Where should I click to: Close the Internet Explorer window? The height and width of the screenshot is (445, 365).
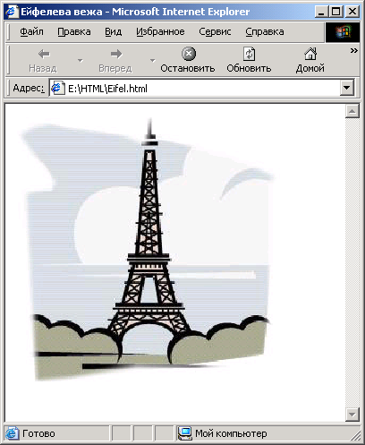click(352, 12)
